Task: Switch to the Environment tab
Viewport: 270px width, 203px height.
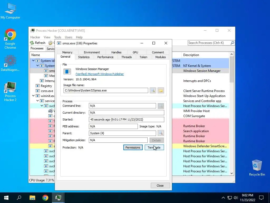Action: (x=92, y=52)
